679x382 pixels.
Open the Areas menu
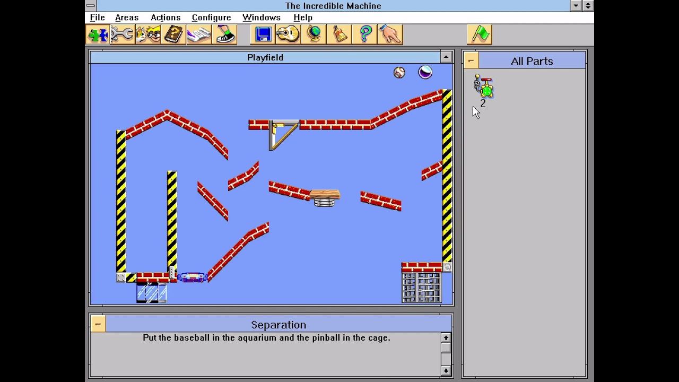point(127,18)
